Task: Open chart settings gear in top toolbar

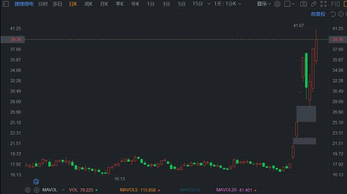Action: point(277,4)
